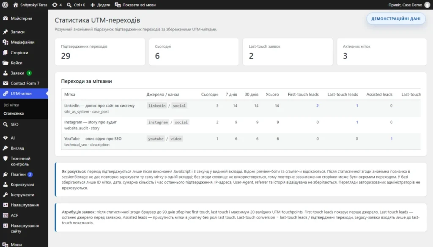The image size is (433, 247).
Task: Click the Сьогодні card showing 6
Action: click(x=194, y=52)
